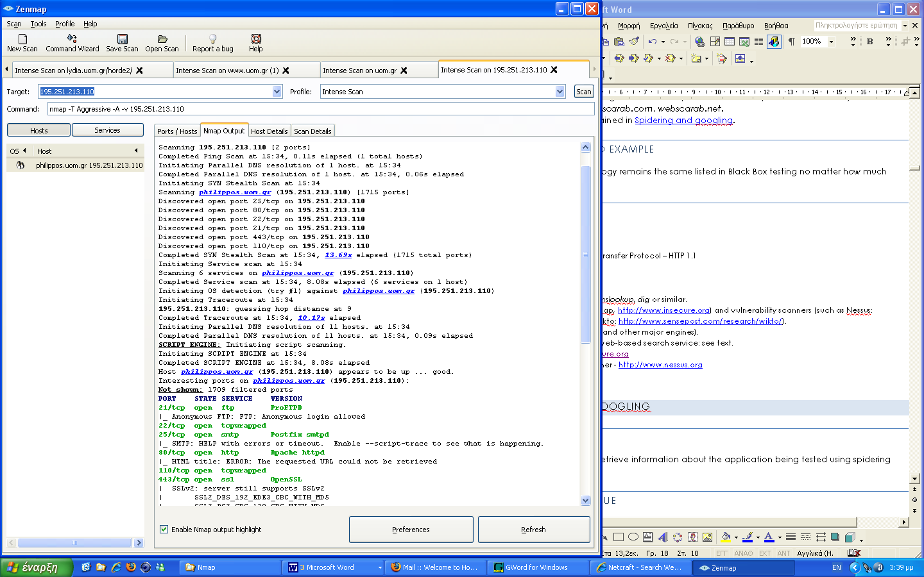Screen dimensions: 924x577
Task: Click Tables and Borders icon in Word
Action: 715,41
